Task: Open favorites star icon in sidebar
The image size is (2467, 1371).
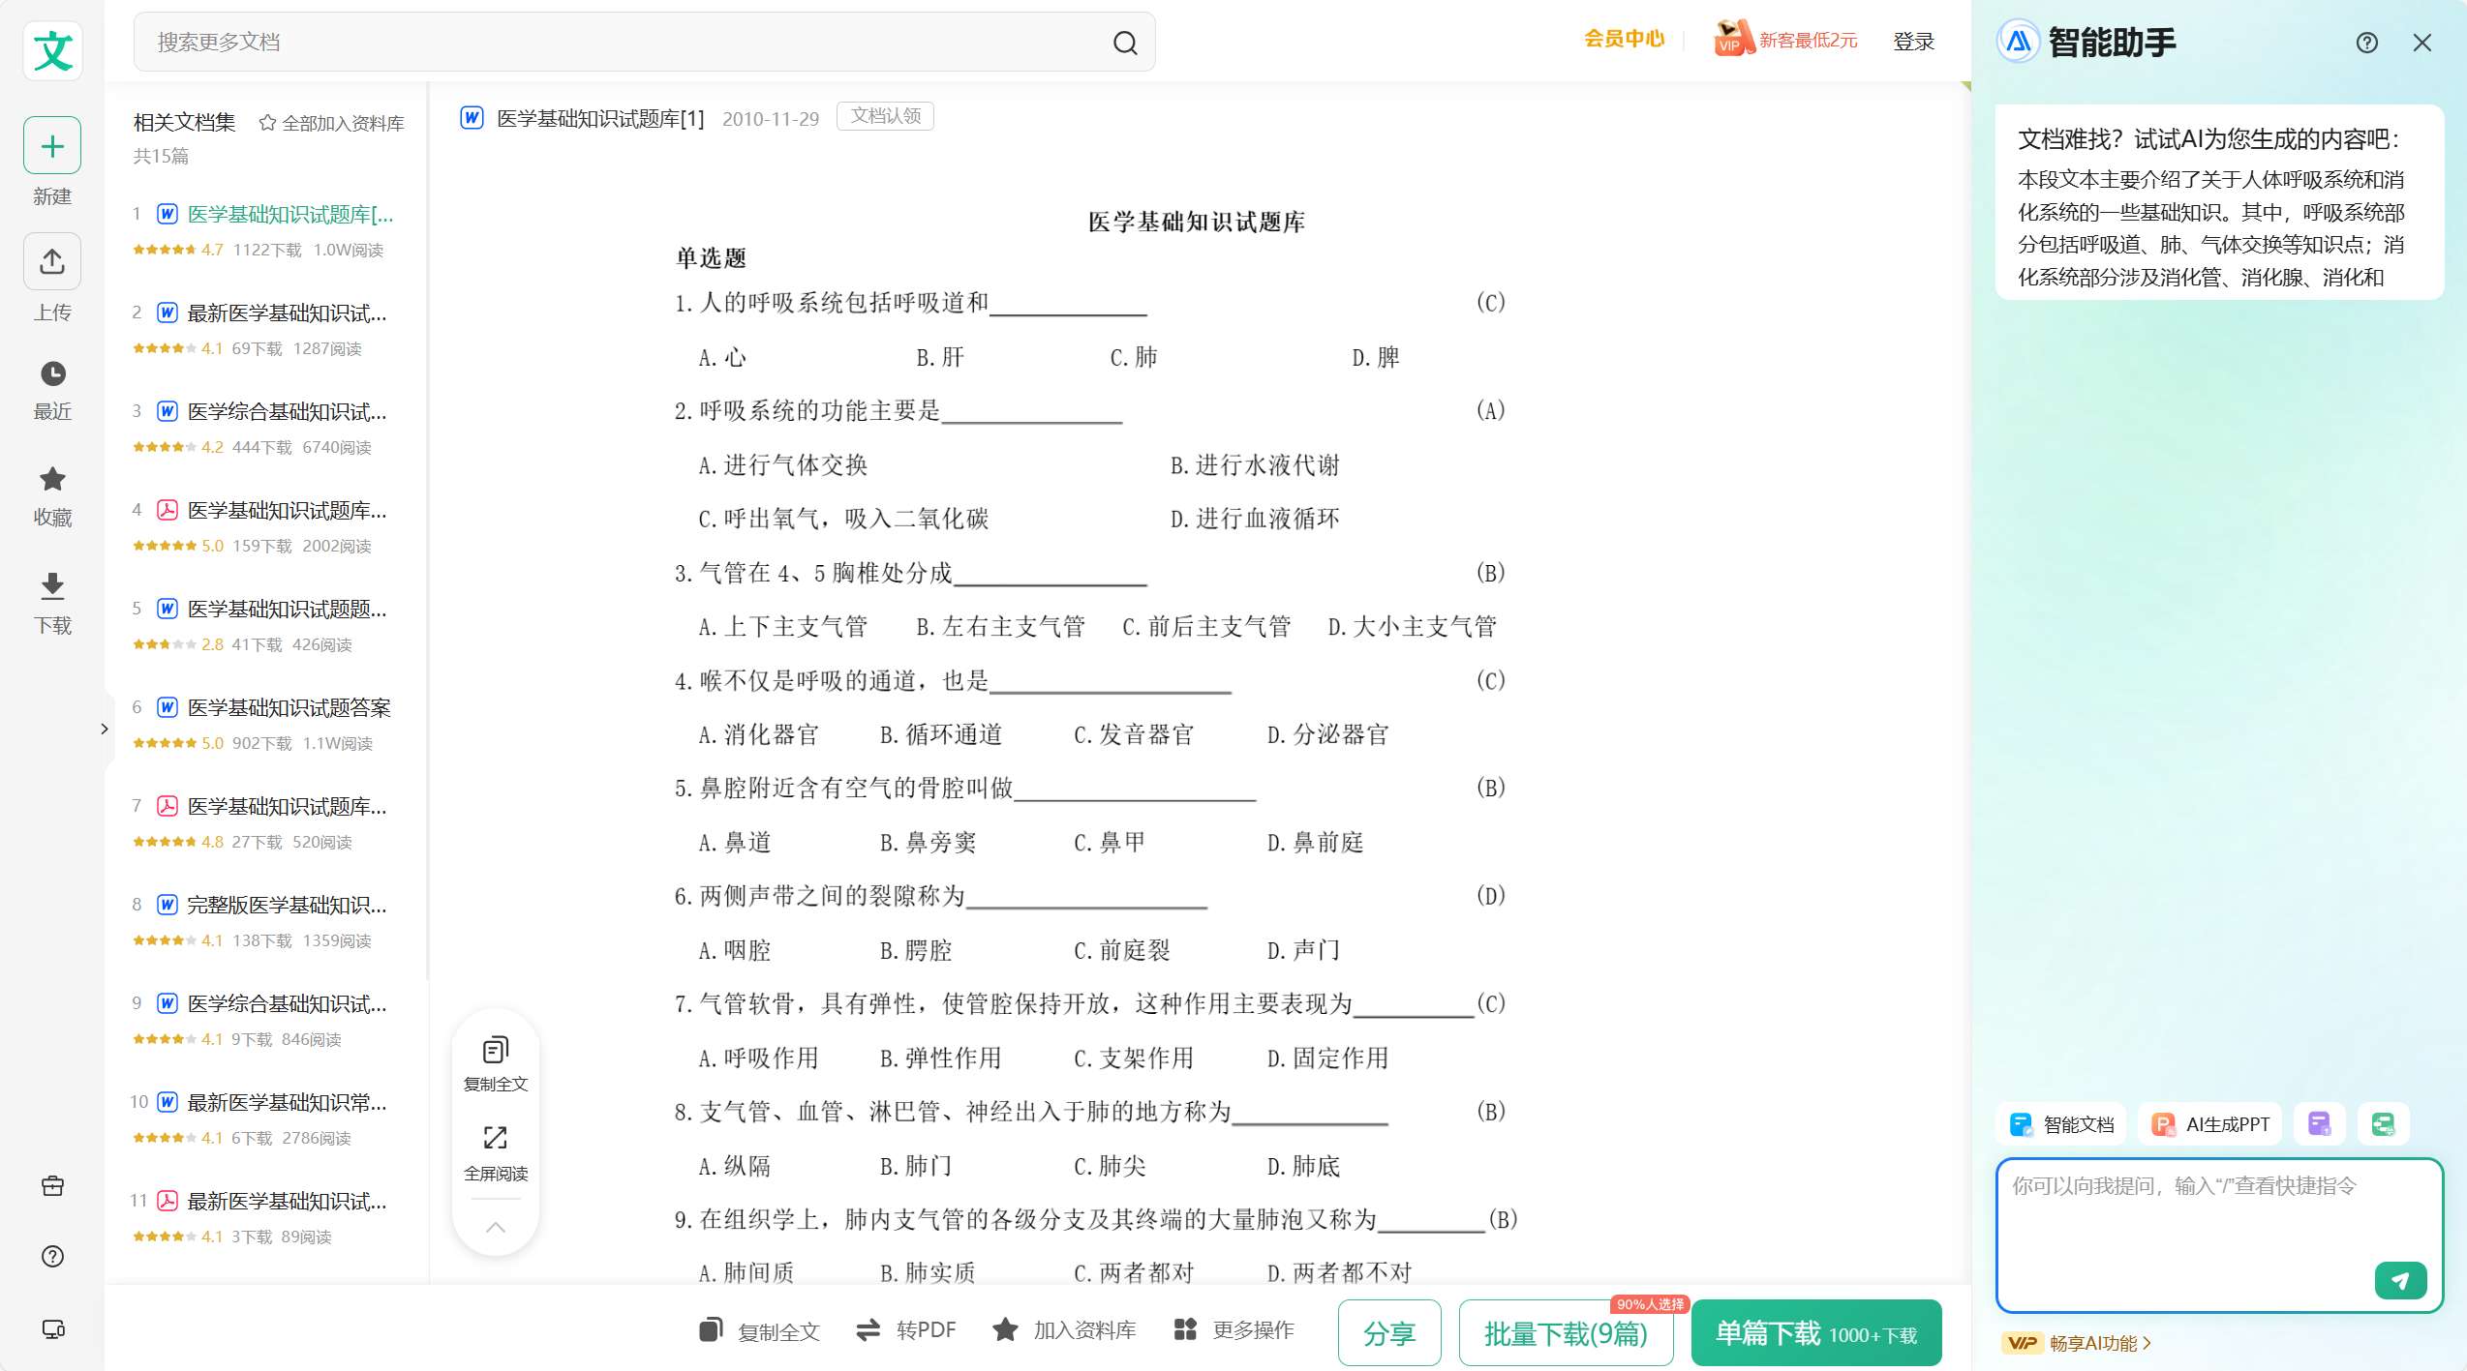Action: (x=52, y=479)
